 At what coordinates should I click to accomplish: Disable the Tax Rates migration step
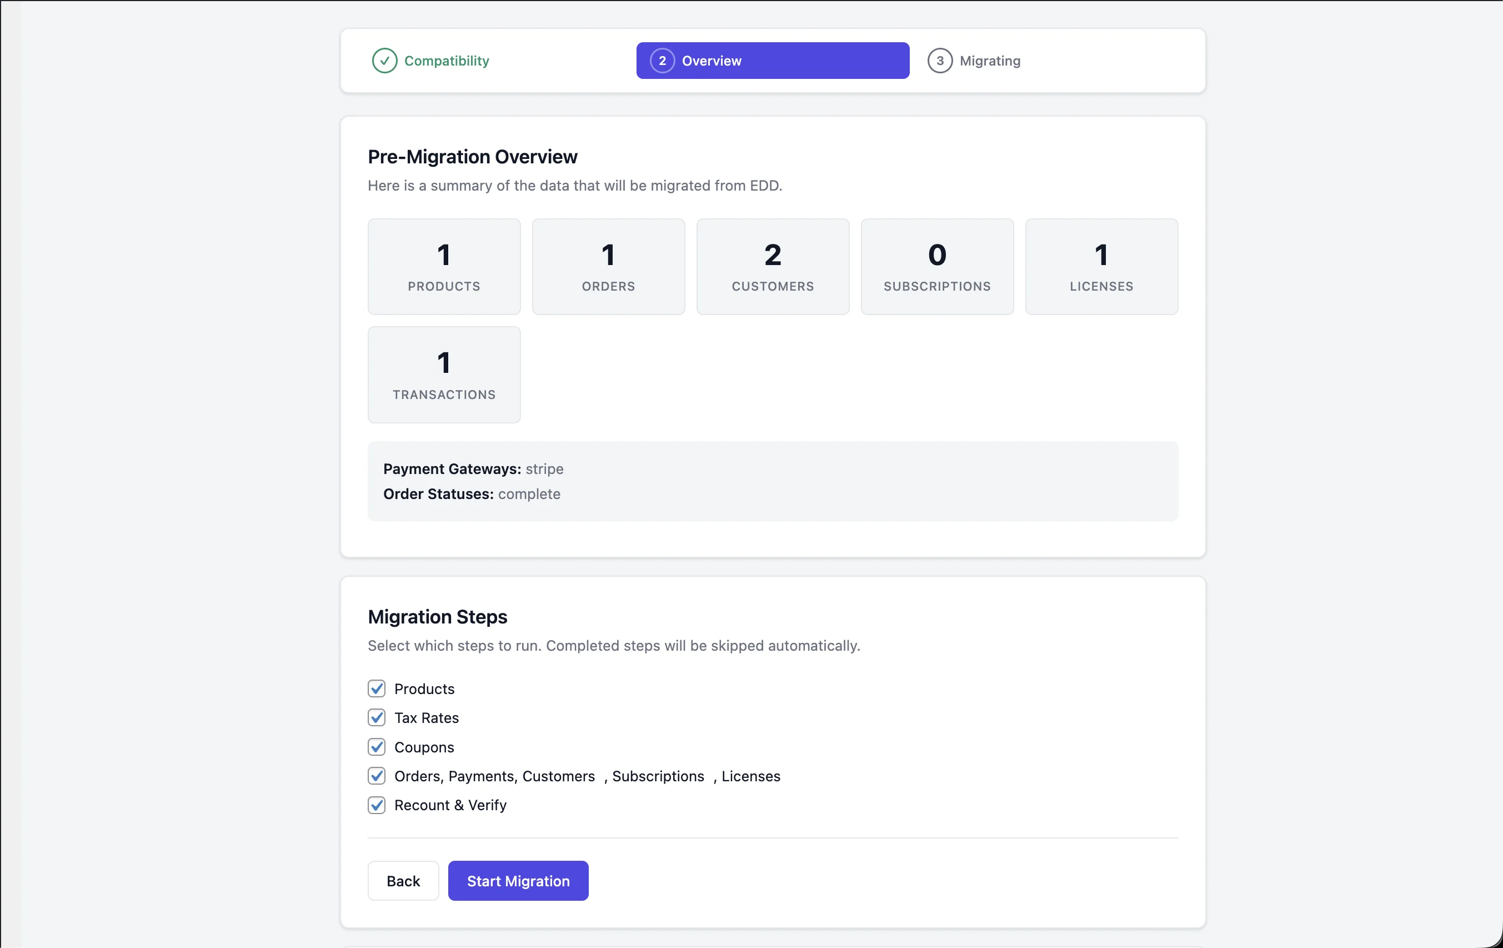(x=377, y=717)
